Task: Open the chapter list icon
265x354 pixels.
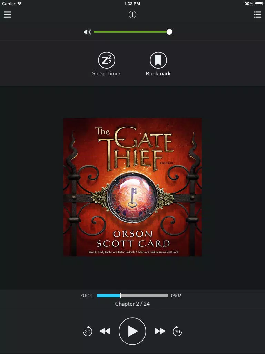Action: [257, 15]
